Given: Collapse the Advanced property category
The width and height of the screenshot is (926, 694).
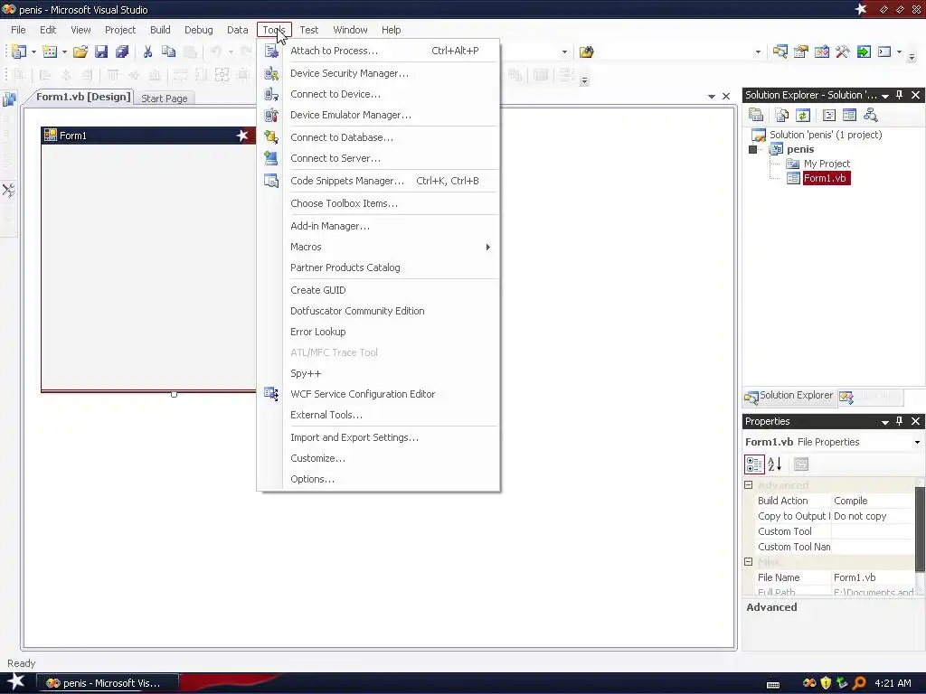Looking at the screenshot, I should point(748,485).
